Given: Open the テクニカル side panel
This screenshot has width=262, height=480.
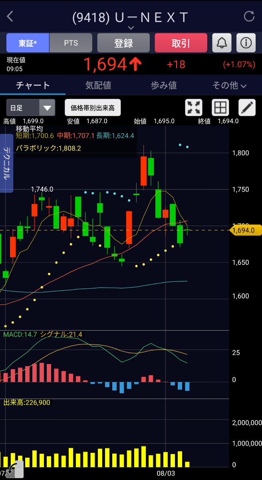Looking at the screenshot, I should click(6, 163).
